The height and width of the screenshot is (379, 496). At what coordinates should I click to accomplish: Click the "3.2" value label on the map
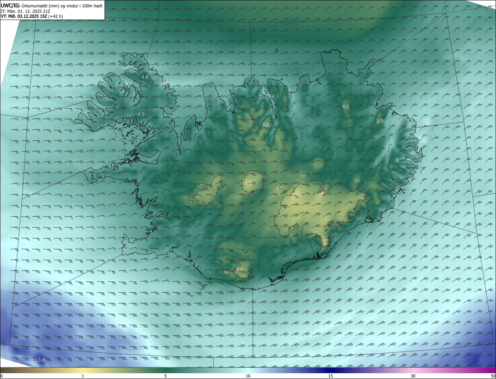[x=265, y=125]
